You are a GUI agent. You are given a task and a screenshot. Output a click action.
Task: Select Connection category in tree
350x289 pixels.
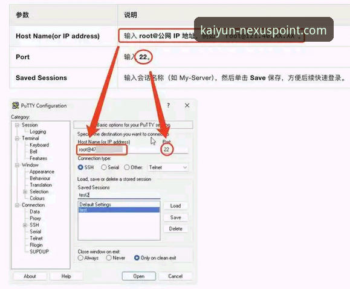pos(33,205)
